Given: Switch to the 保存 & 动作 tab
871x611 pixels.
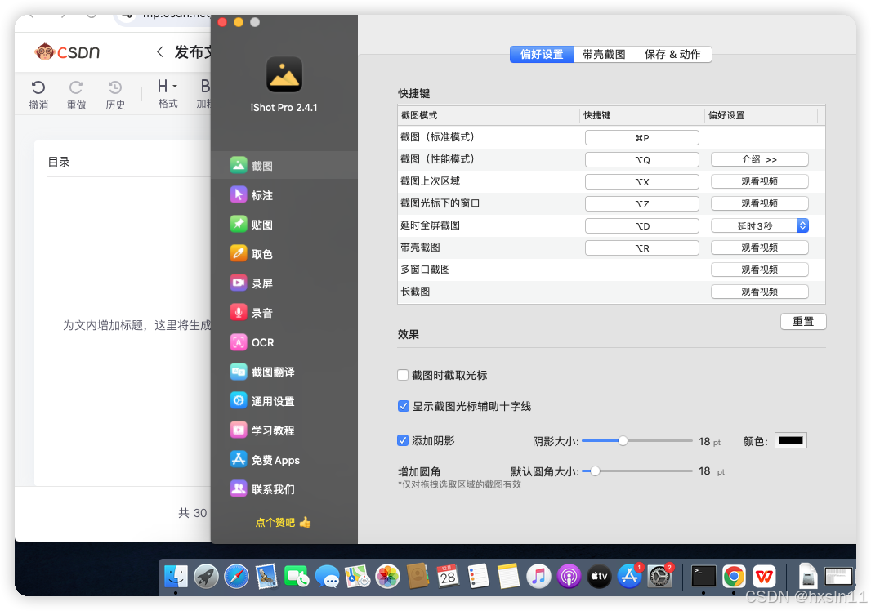Looking at the screenshot, I should [673, 54].
